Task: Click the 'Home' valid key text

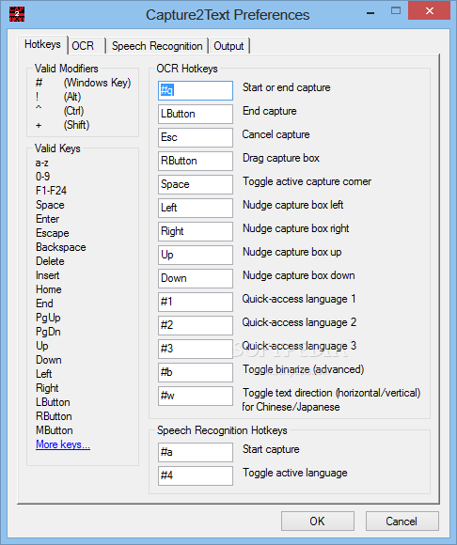Action: coord(49,289)
